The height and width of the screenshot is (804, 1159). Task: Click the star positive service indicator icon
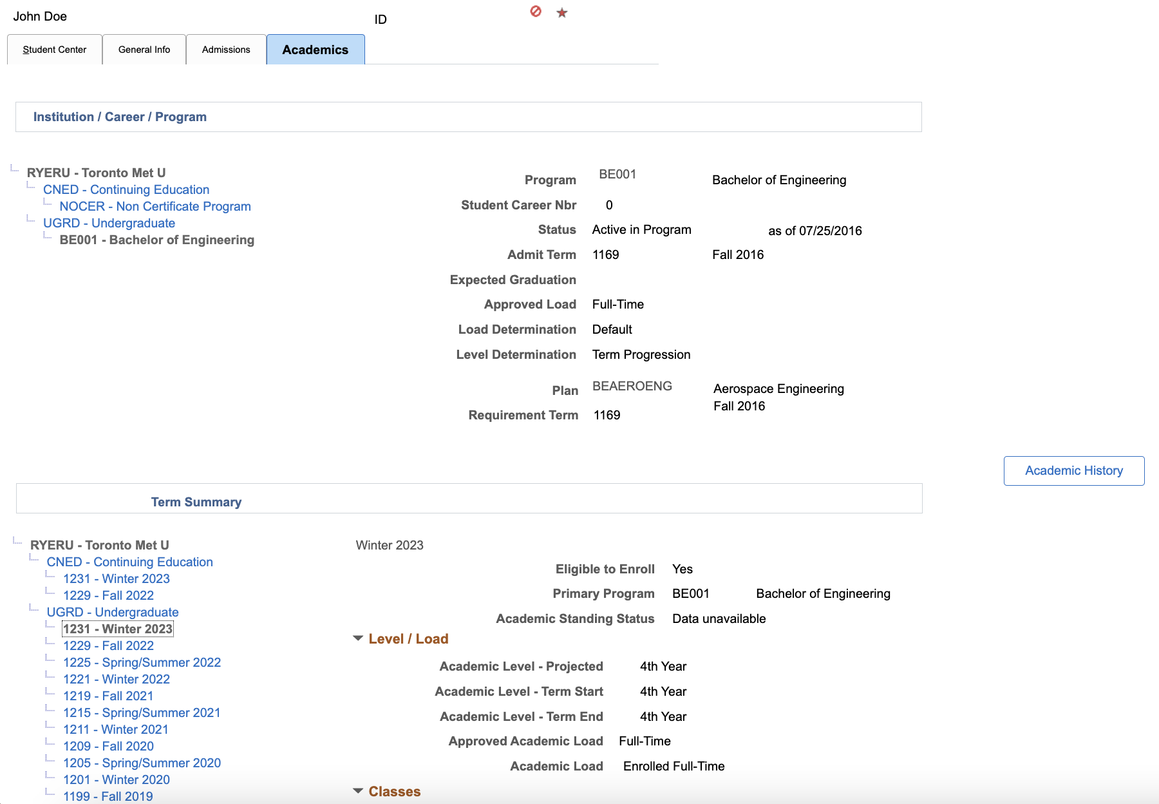click(x=562, y=13)
